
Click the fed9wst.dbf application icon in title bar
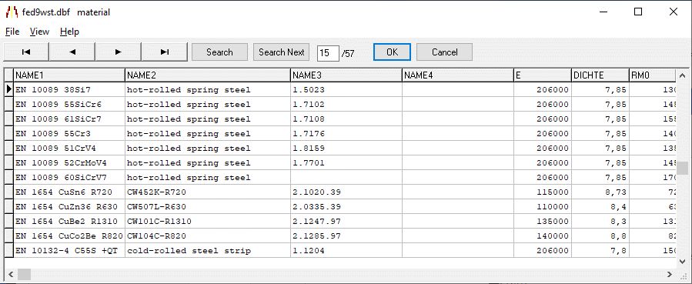[12, 12]
